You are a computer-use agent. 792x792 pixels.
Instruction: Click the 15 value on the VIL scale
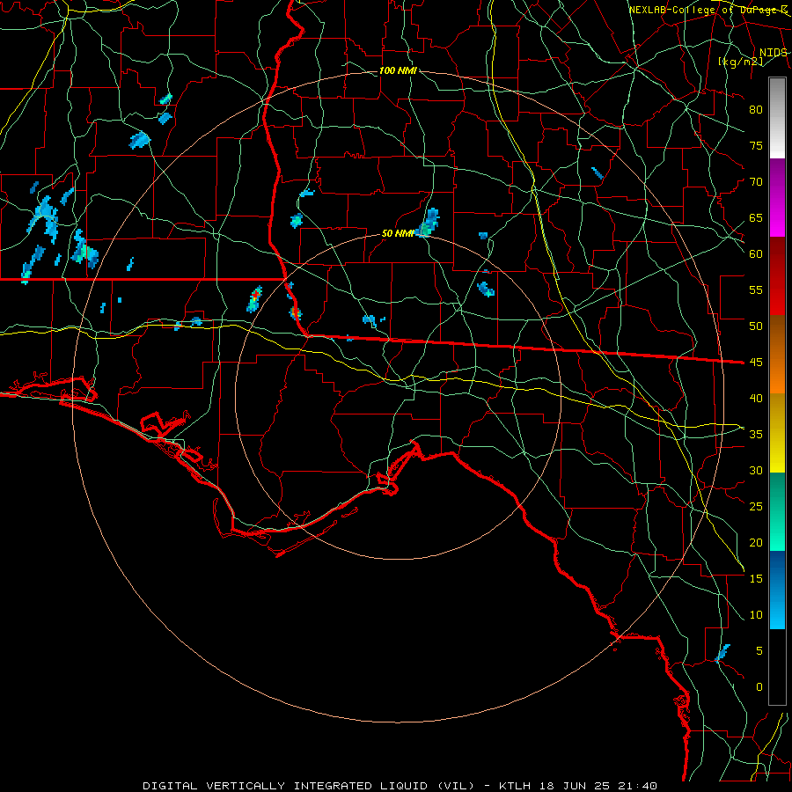(x=756, y=579)
